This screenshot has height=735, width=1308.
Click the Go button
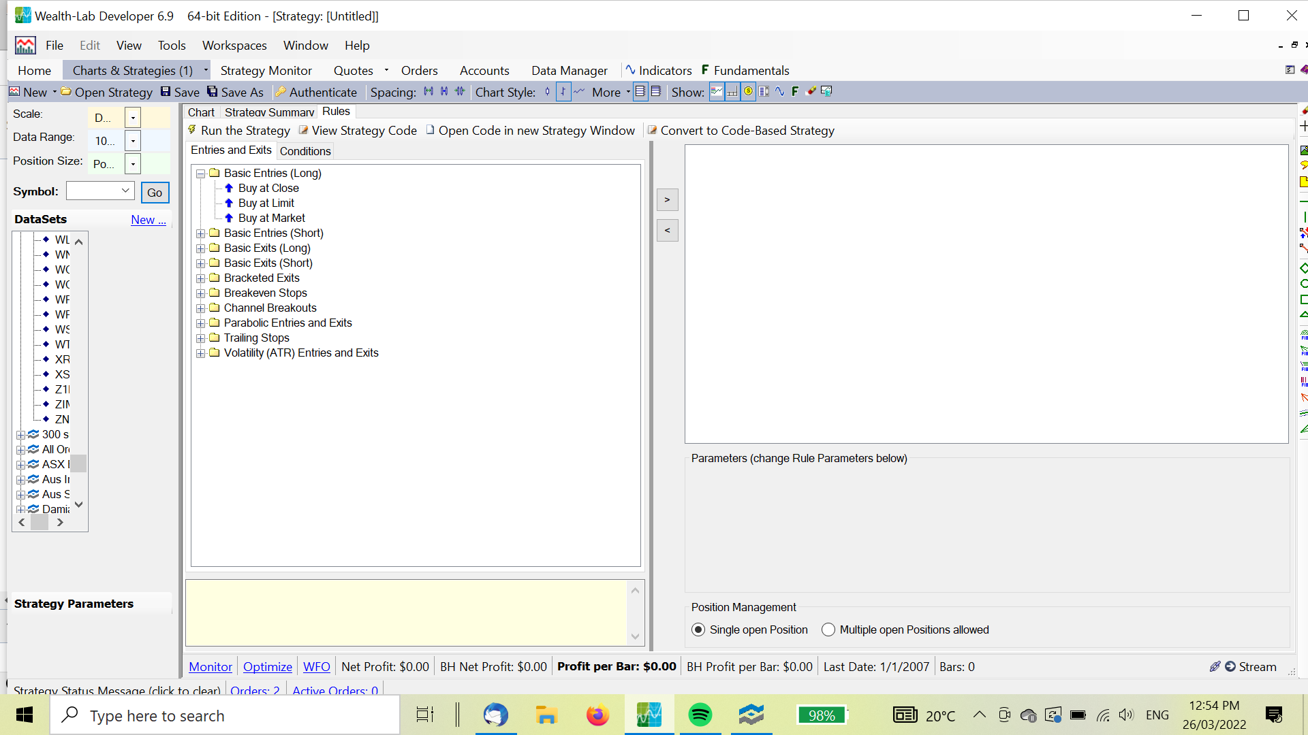[x=155, y=193]
